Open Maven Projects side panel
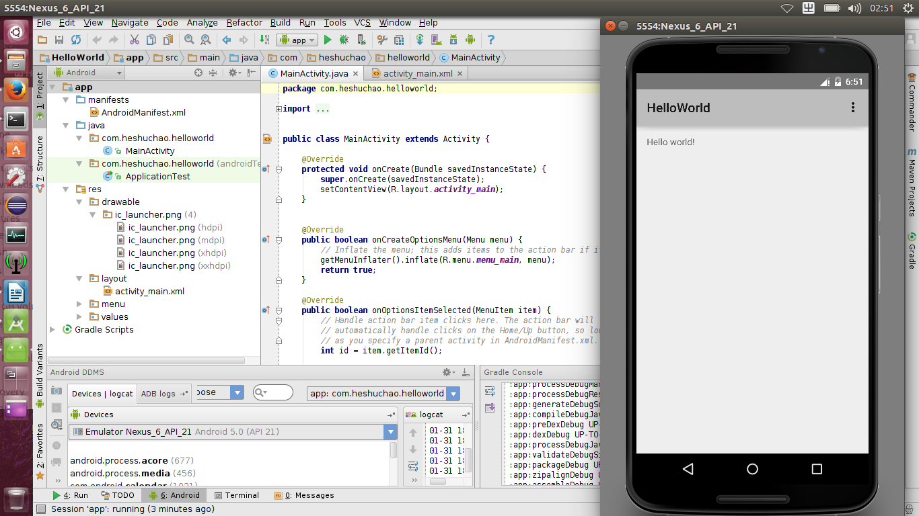 (912, 182)
